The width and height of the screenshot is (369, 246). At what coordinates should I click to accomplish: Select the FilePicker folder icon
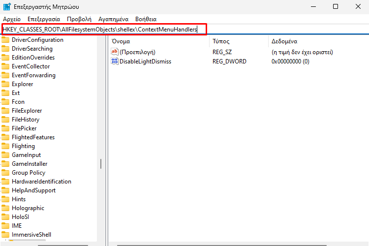[5, 128]
